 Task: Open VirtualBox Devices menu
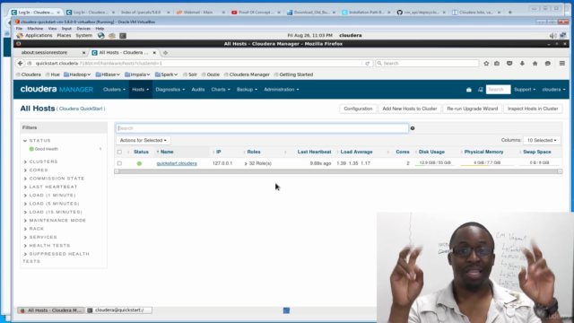[x=83, y=29]
